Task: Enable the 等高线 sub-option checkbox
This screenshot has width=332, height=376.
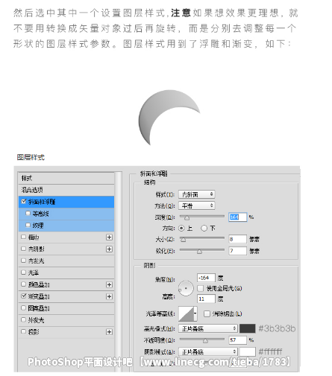Action: click(x=28, y=213)
